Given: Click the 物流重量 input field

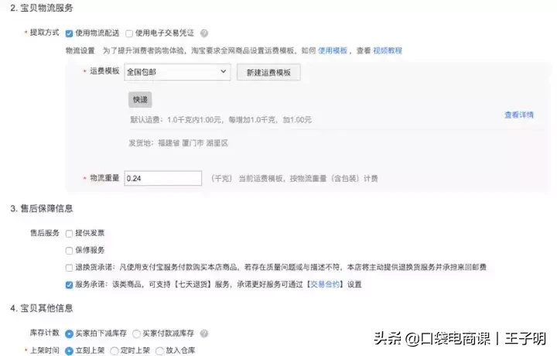Looking at the screenshot, I should pos(163,178).
